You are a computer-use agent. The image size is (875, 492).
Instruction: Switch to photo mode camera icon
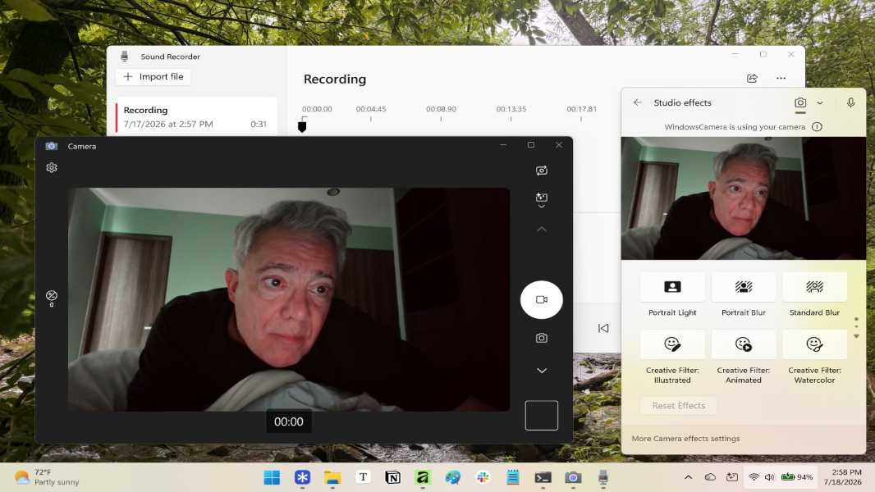(541, 338)
